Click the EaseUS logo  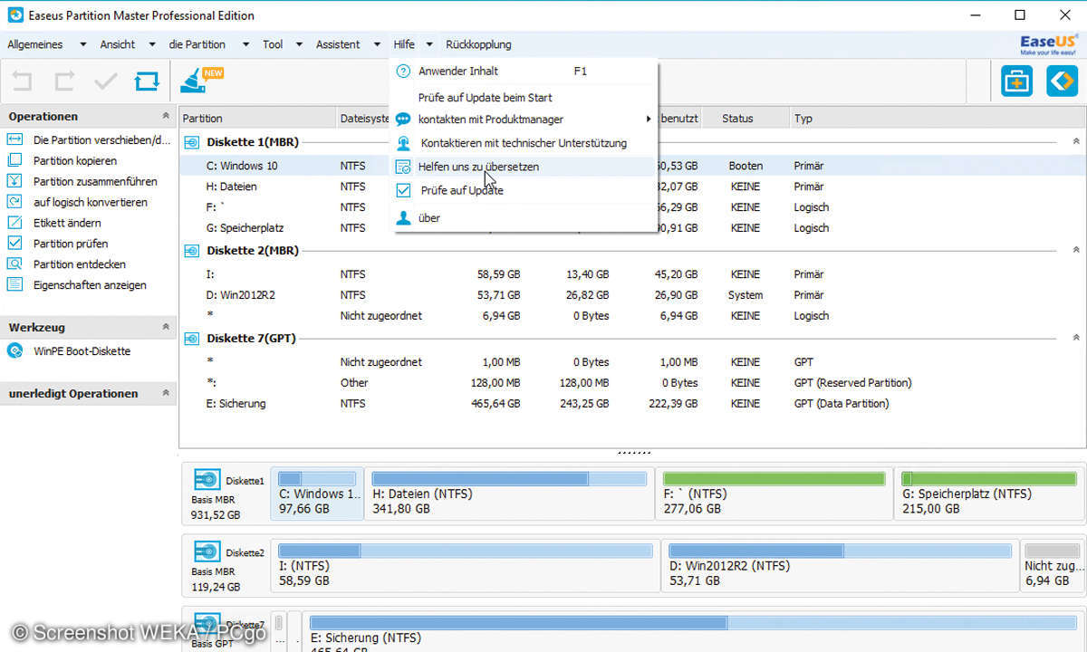click(1049, 44)
